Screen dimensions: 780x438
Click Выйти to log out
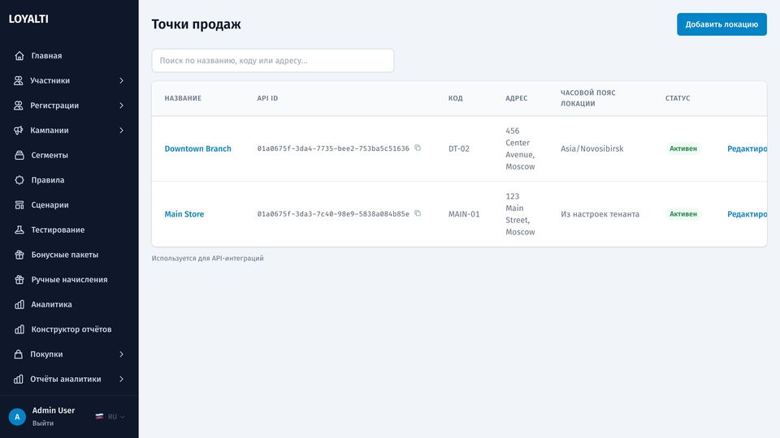click(x=43, y=423)
